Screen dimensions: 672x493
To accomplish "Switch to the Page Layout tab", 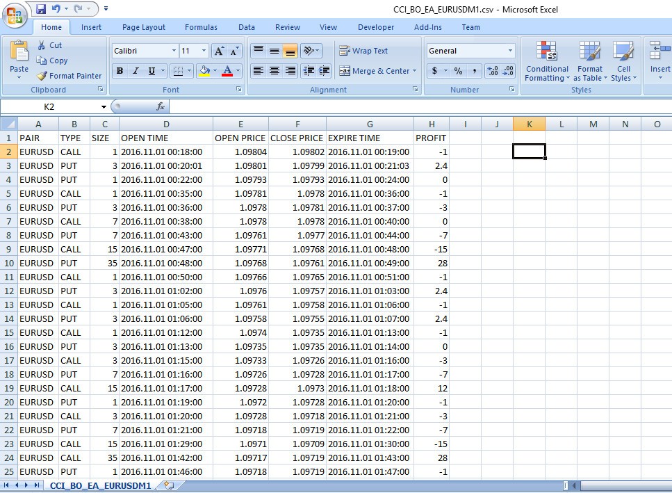I will pyautogui.click(x=144, y=27).
